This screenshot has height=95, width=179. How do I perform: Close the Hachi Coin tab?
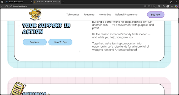pos(59,2)
